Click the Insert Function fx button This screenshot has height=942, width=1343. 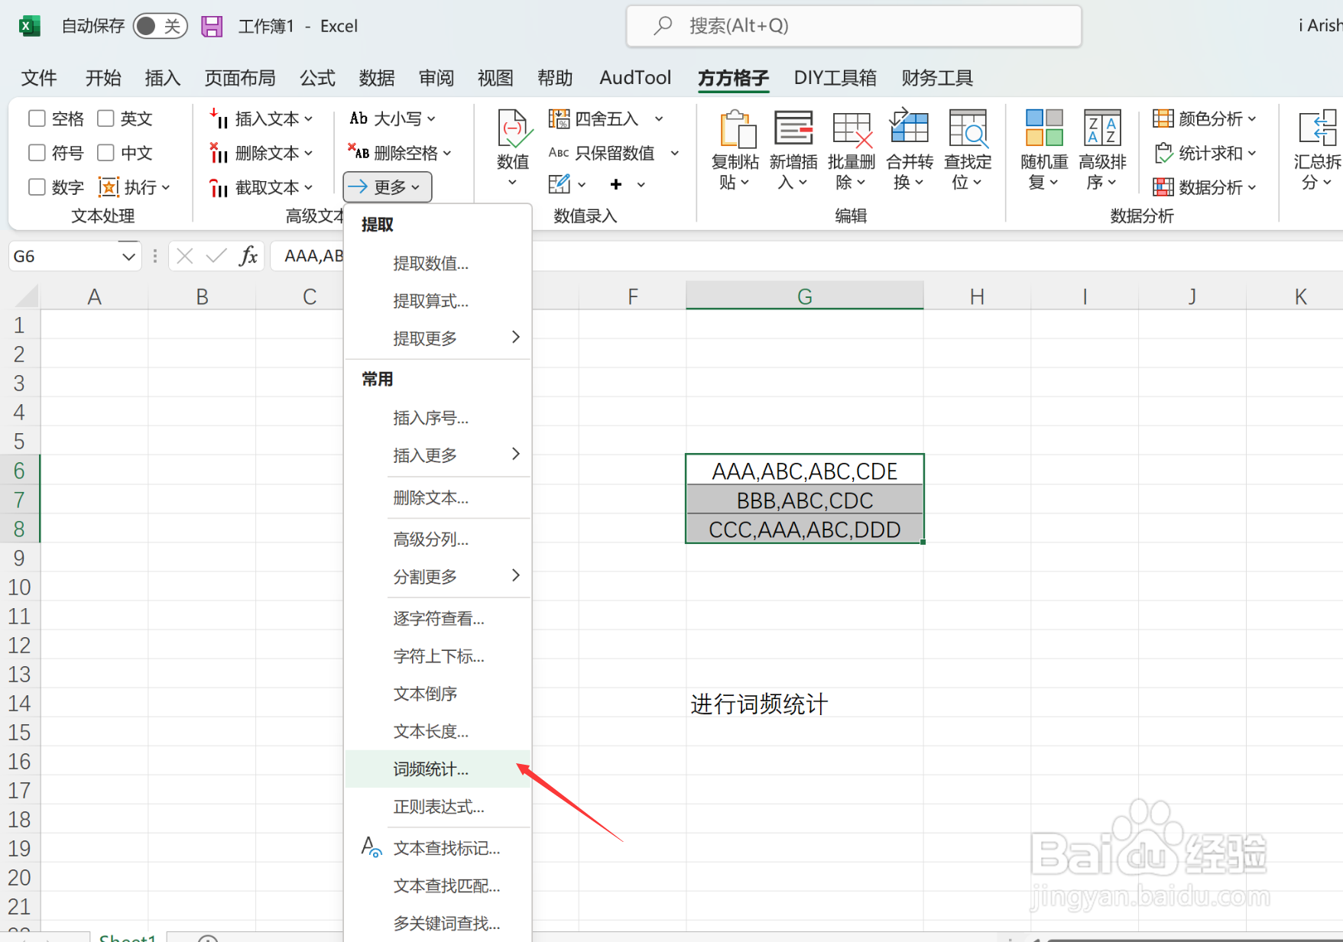point(248,256)
